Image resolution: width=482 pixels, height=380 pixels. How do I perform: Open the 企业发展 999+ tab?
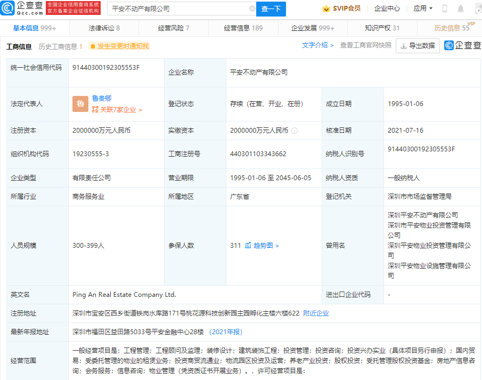pos(313,28)
